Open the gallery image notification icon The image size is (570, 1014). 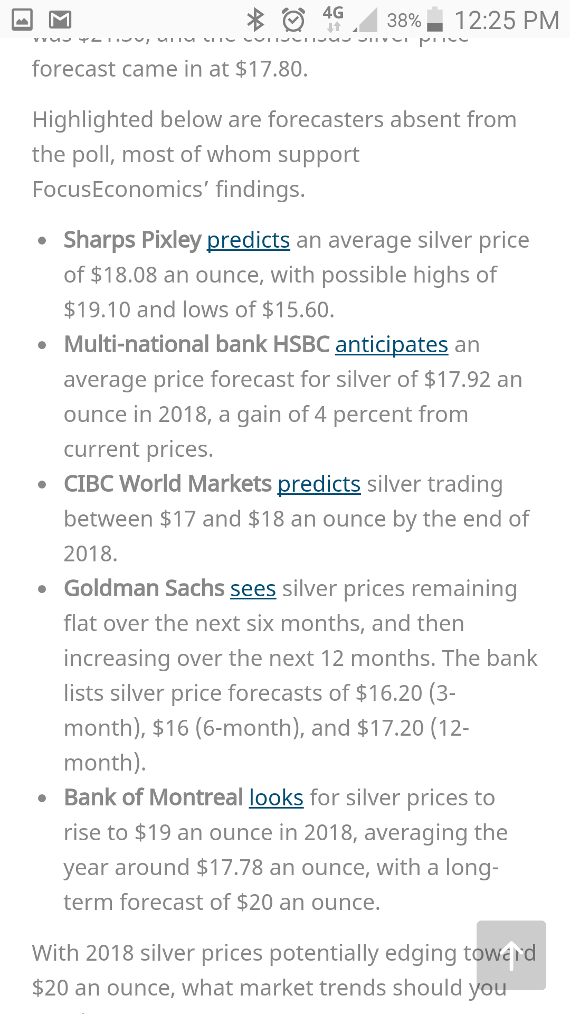(x=22, y=20)
